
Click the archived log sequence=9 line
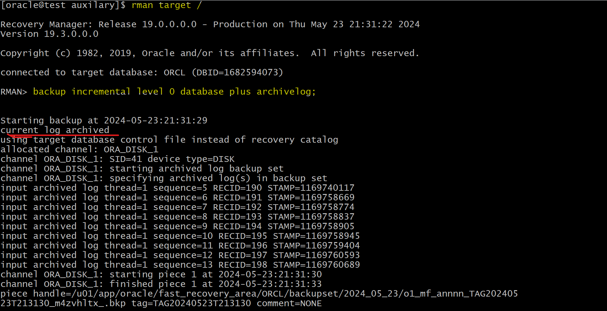[177, 226]
